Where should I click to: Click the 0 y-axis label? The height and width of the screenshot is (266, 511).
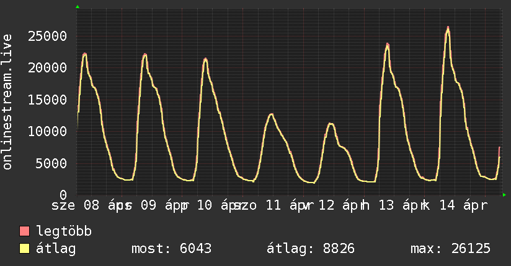point(63,195)
